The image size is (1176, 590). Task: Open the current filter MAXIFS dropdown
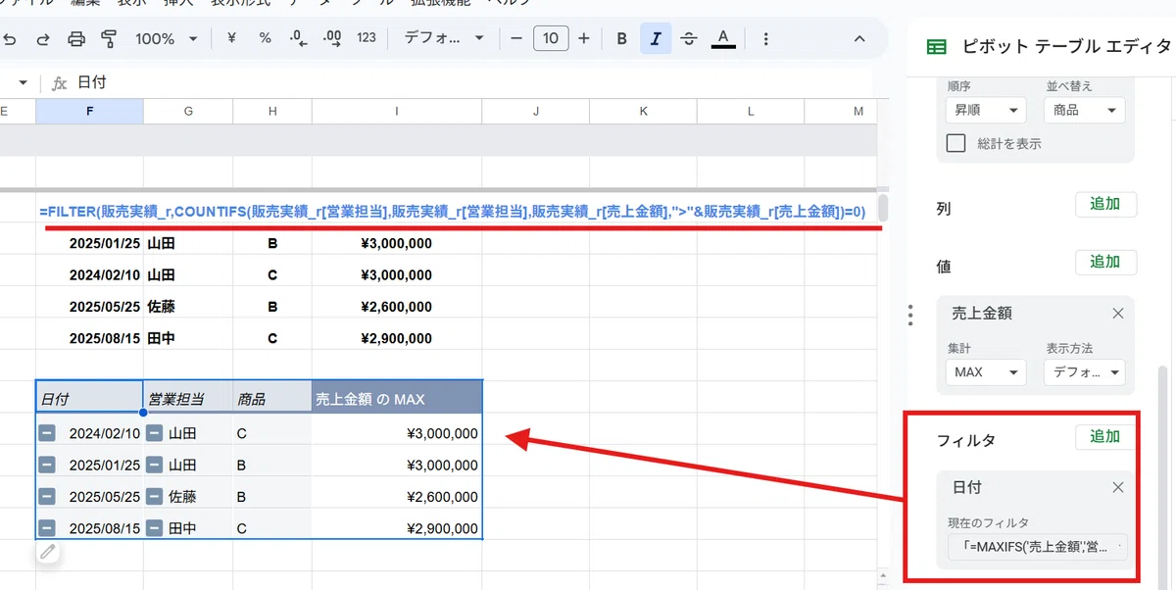pyautogui.click(x=1038, y=547)
